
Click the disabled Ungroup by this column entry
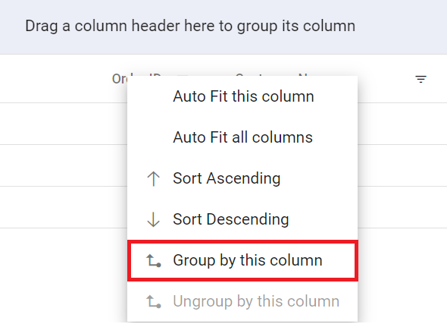point(242,301)
